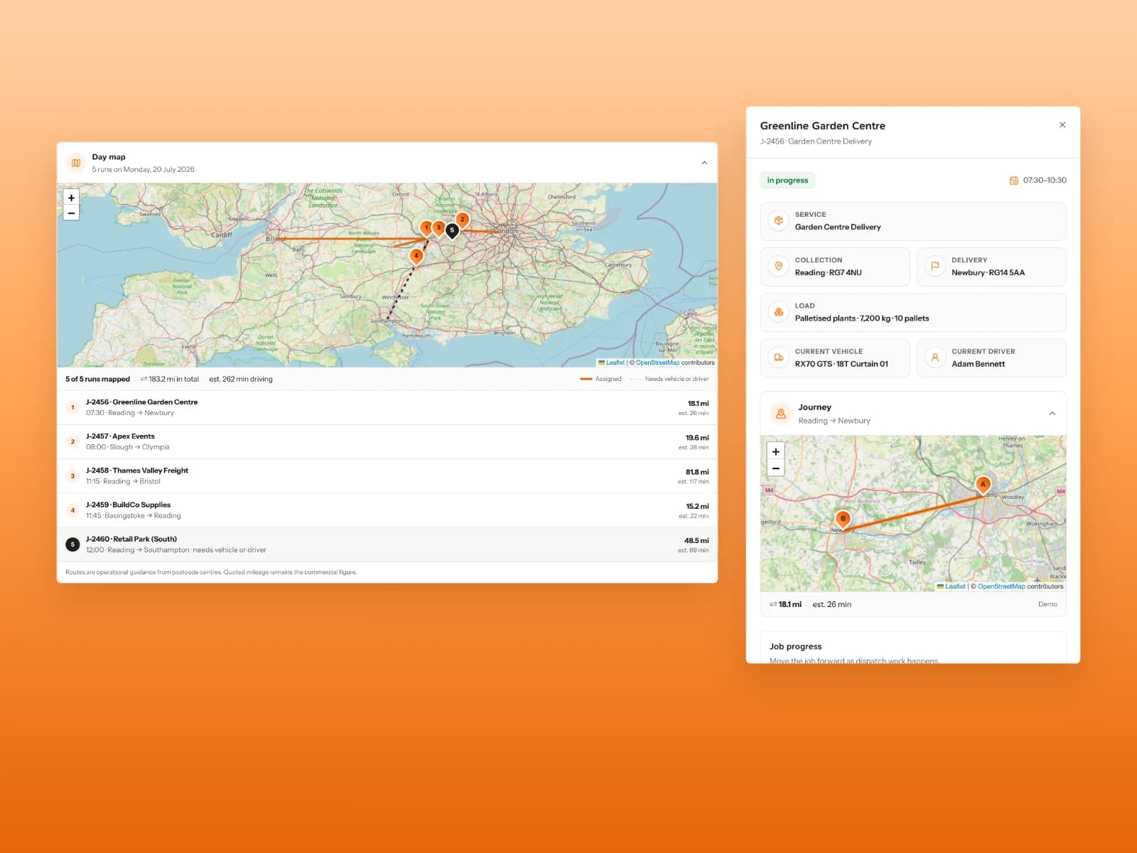Click the Load pallets icon
Screen dimensions: 1137x853
tap(779, 312)
